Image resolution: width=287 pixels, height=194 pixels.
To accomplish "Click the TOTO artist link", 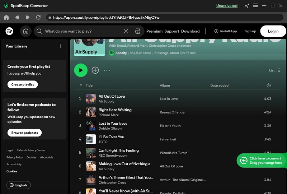I will coord(103,142).
